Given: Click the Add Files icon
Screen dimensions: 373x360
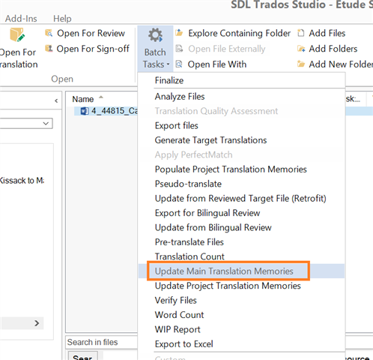Looking at the screenshot, I should pos(301,33).
